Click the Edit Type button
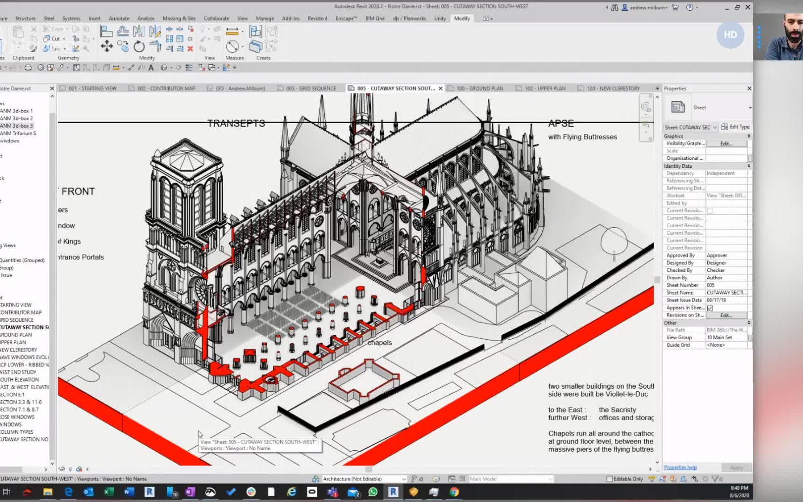The width and height of the screenshot is (803, 502). click(735, 127)
